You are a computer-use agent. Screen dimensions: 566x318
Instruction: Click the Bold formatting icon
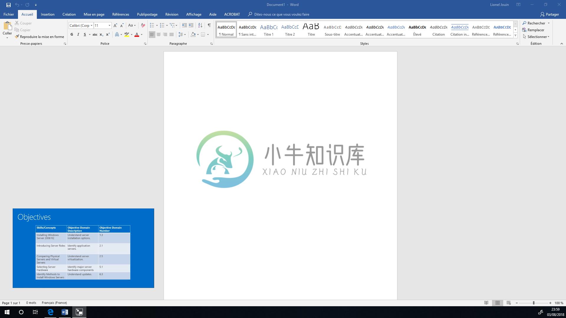(x=72, y=34)
